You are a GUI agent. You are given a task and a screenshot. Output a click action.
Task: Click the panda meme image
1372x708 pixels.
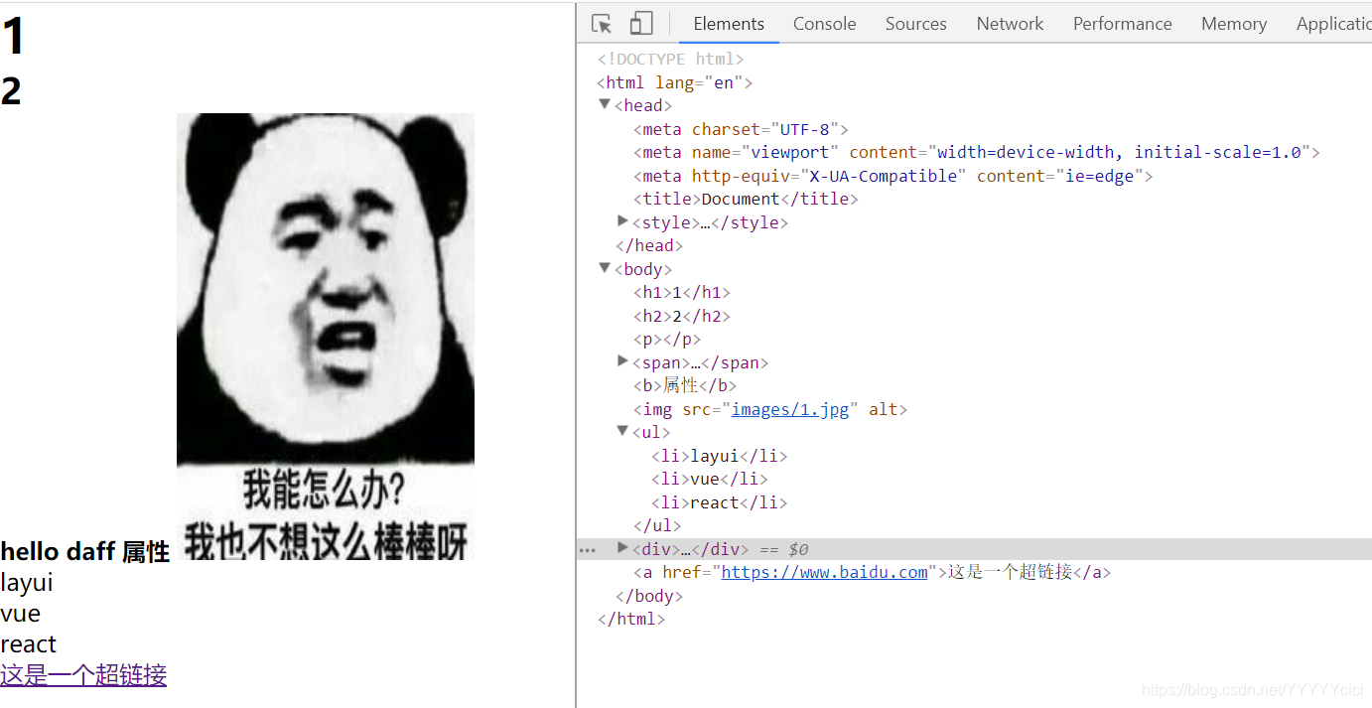tap(326, 337)
